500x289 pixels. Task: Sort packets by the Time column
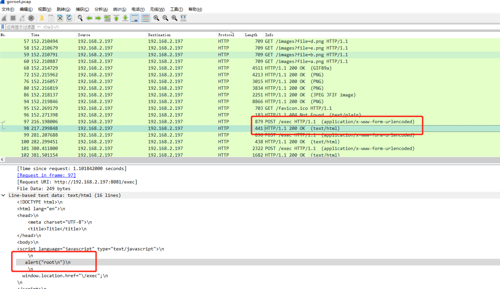click(x=53, y=35)
